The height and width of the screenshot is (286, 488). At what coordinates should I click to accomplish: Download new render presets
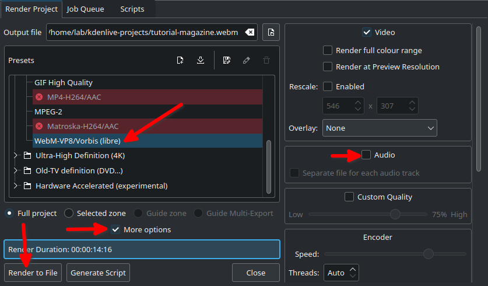[201, 60]
